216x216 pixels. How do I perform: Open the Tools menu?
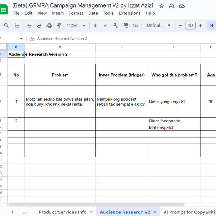pos(108,13)
